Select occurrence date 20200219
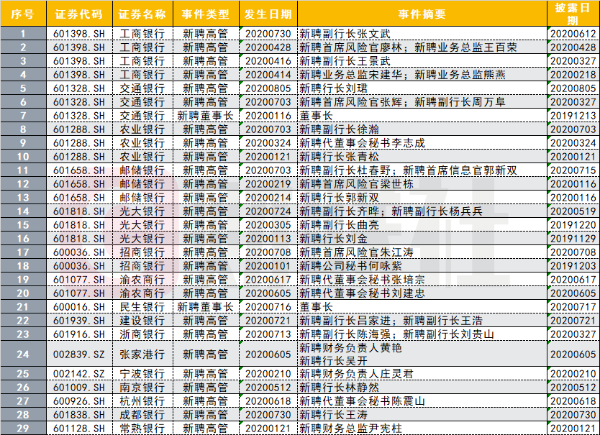This screenshot has height=435, width=600. (268, 184)
